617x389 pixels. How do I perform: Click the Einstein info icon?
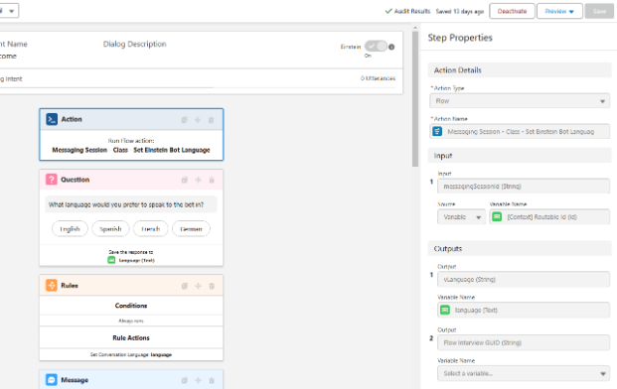click(x=391, y=47)
